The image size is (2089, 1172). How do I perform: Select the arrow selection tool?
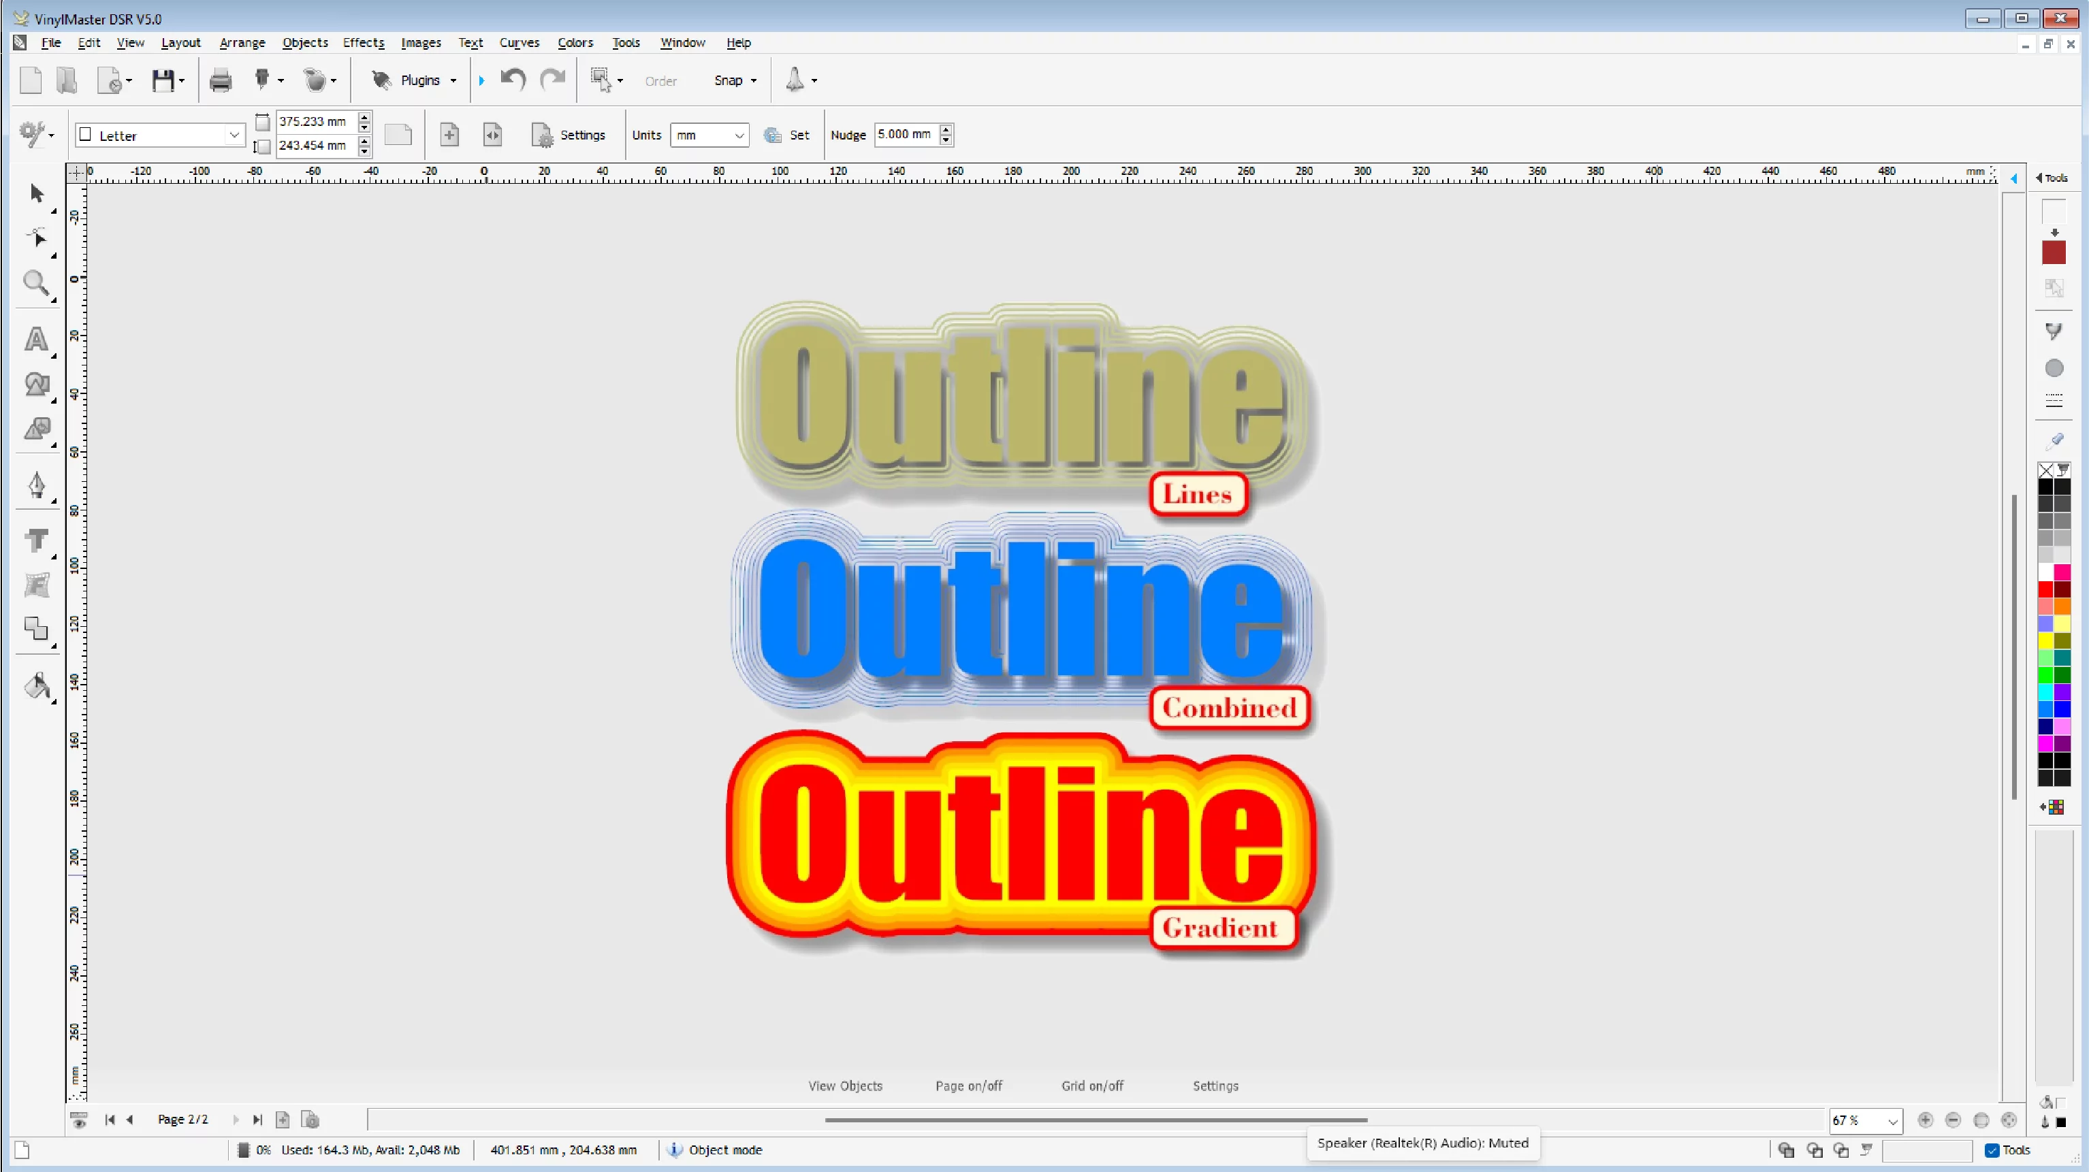[37, 193]
